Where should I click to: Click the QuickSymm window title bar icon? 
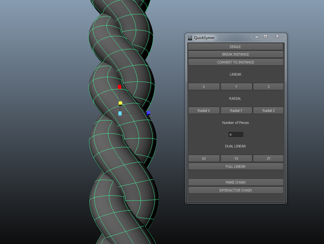pyautogui.click(x=190, y=37)
